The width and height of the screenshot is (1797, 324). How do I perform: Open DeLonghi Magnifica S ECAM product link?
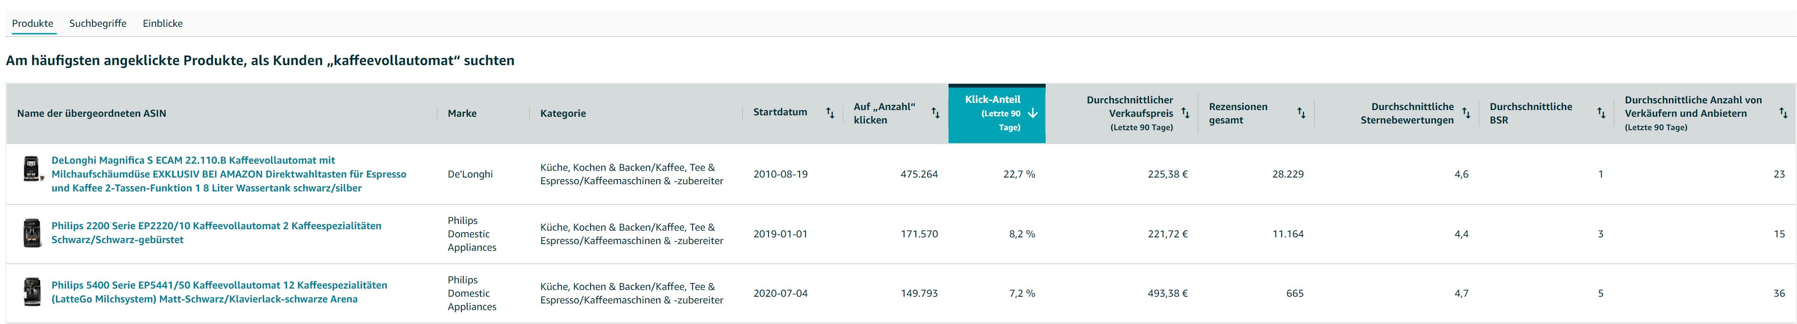[229, 174]
